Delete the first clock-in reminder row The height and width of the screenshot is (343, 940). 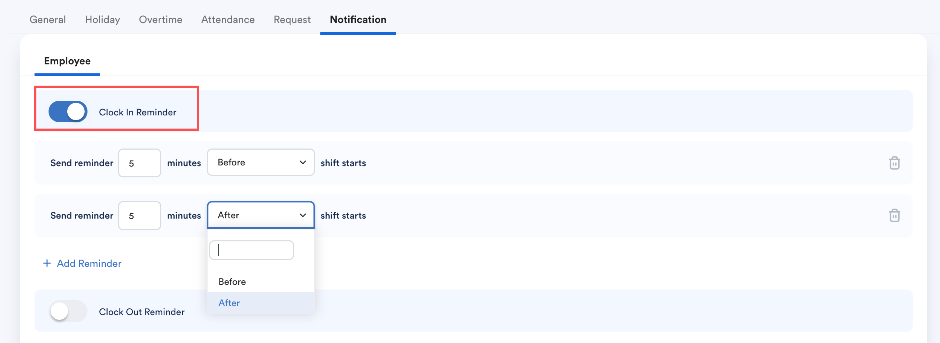coord(894,163)
